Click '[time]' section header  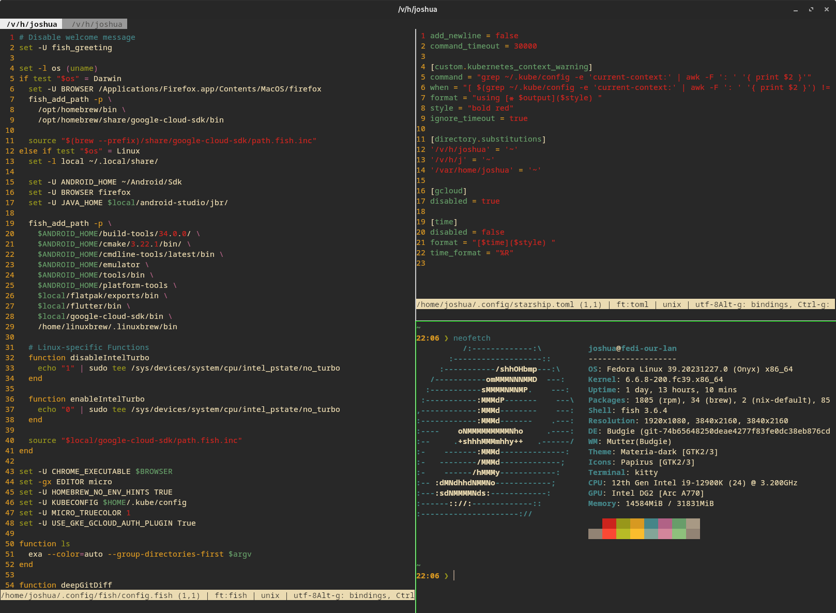444,222
